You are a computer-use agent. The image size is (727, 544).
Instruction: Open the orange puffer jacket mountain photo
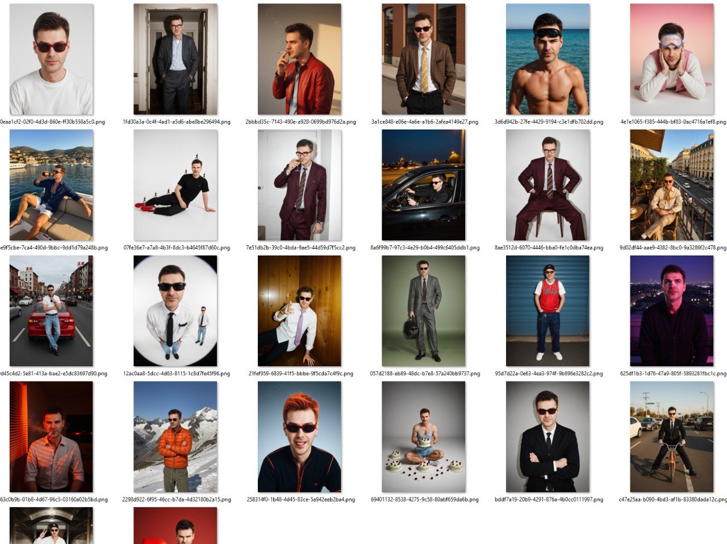[x=175, y=437]
